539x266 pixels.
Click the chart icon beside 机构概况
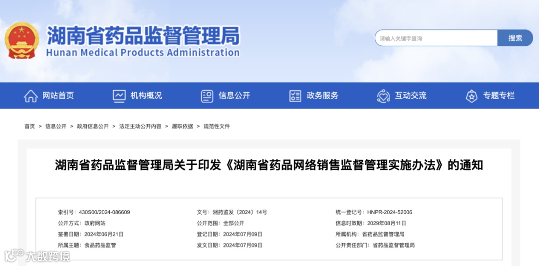coord(119,96)
